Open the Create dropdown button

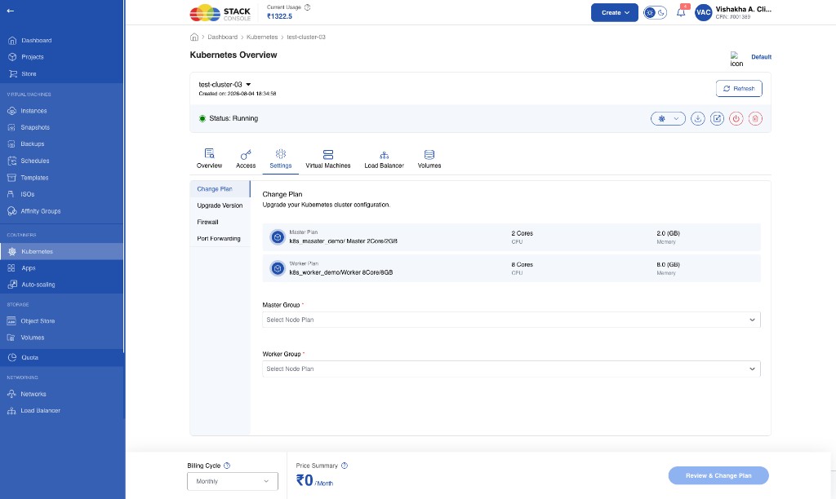(x=614, y=13)
